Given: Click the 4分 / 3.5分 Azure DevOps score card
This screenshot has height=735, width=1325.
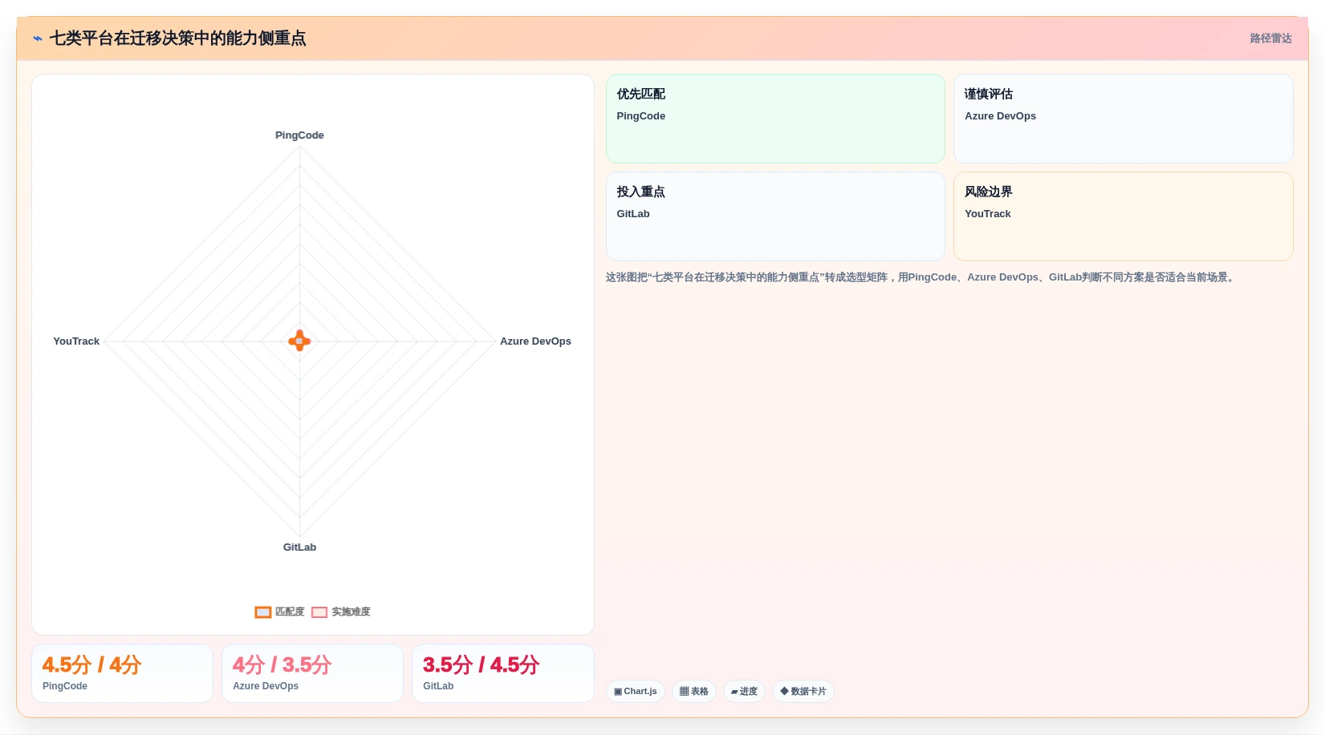Looking at the screenshot, I should click(x=312, y=673).
